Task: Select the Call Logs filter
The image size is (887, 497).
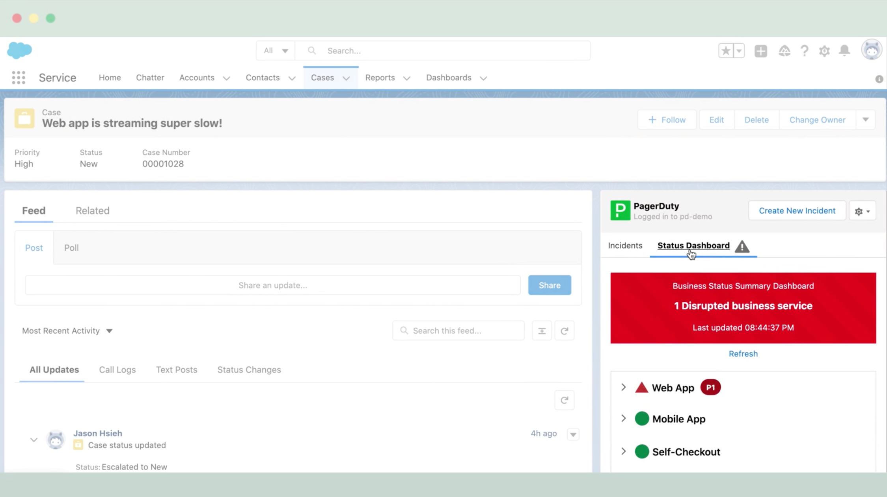Action: click(x=117, y=370)
